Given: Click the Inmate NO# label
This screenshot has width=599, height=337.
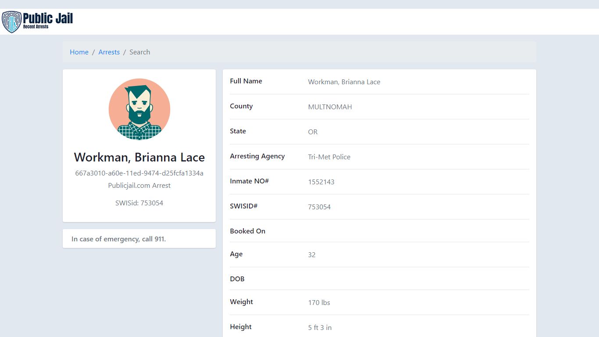Looking at the screenshot, I should click(250, 181).
